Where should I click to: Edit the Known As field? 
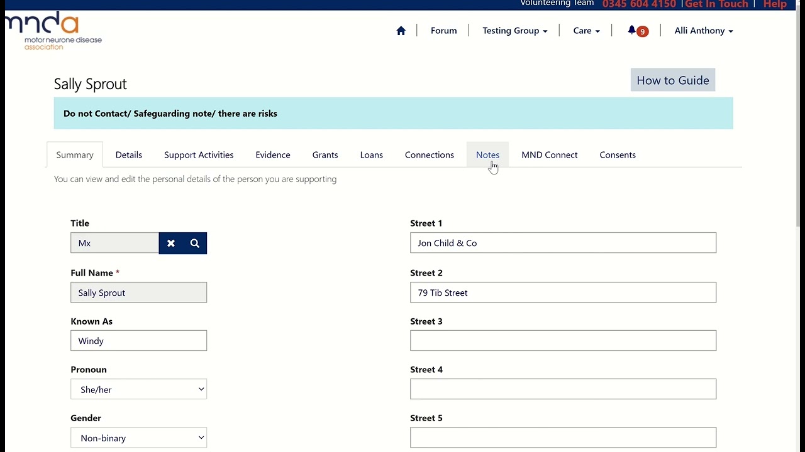(x=138, y=341)
